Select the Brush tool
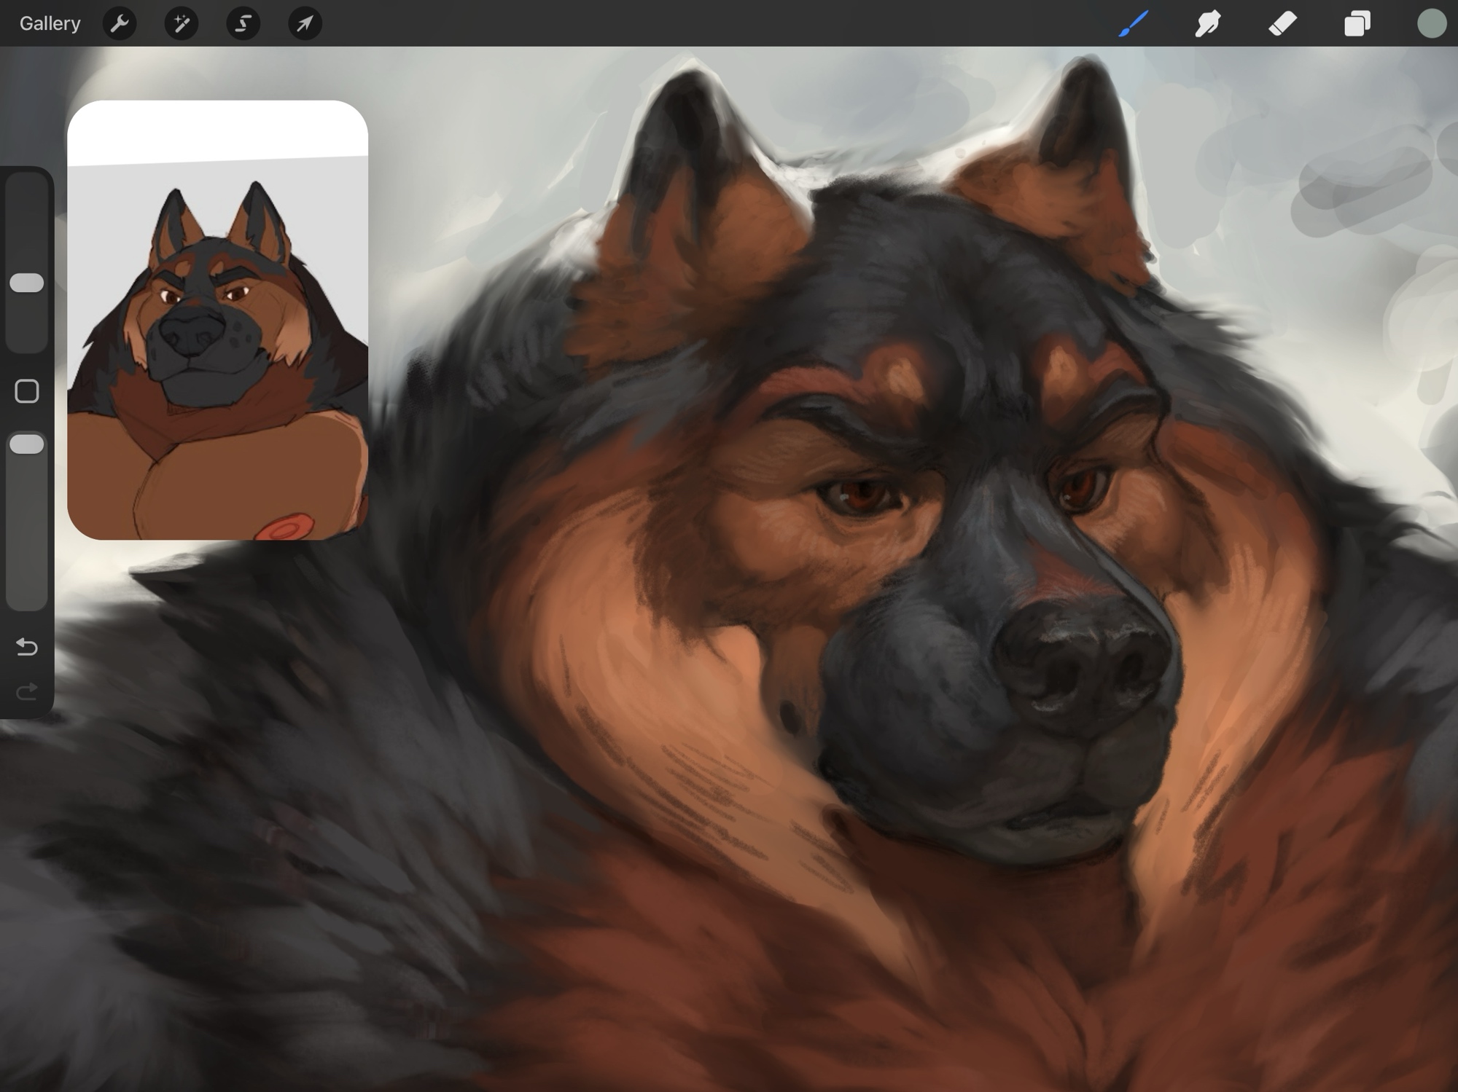The width and height of the screenshot is (1458, 1092). tap(1134, 23)
